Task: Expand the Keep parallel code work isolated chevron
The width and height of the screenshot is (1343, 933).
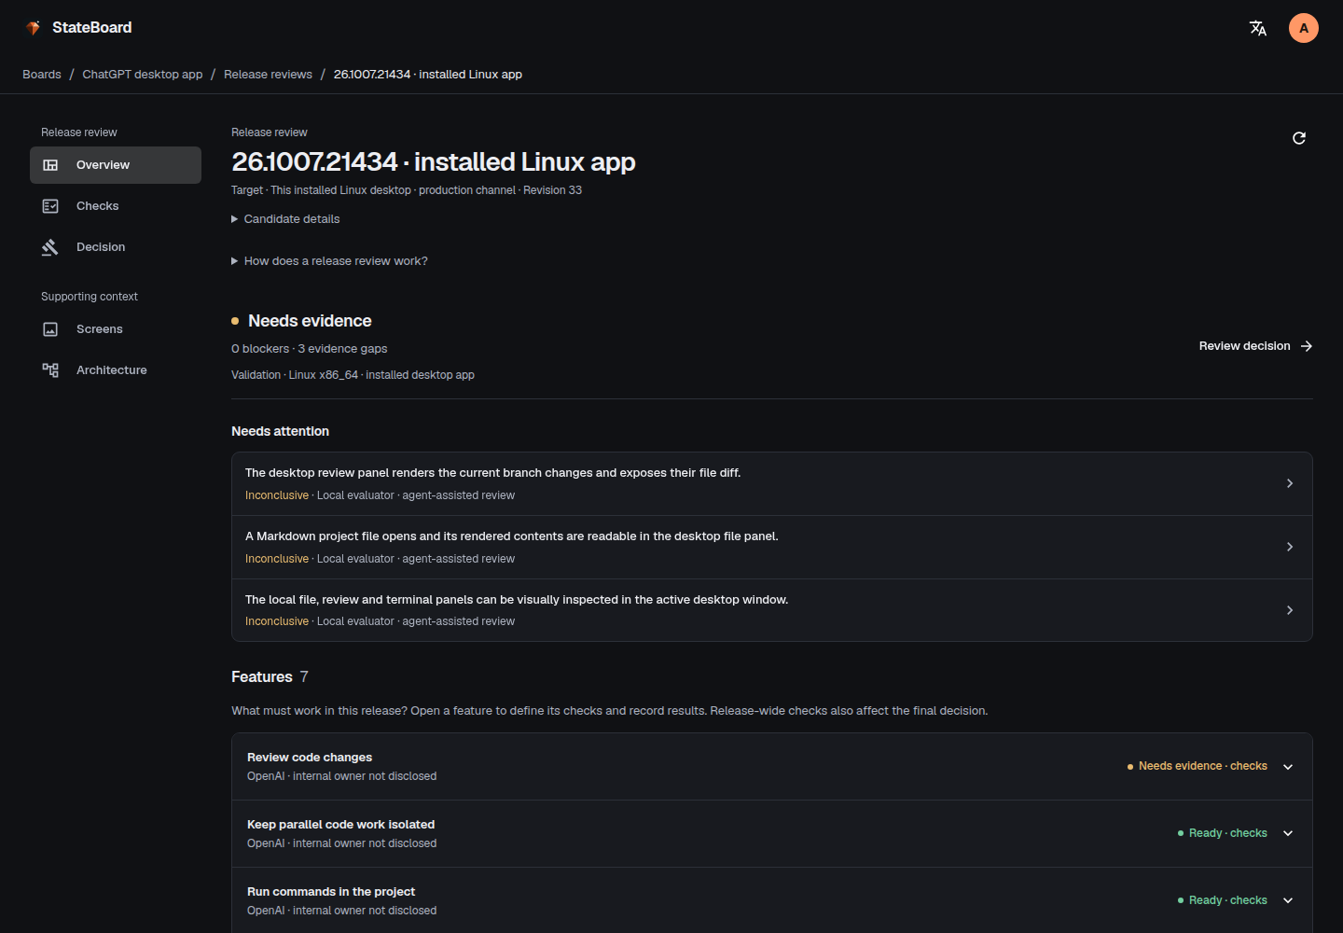Action: coord(1288,834)
